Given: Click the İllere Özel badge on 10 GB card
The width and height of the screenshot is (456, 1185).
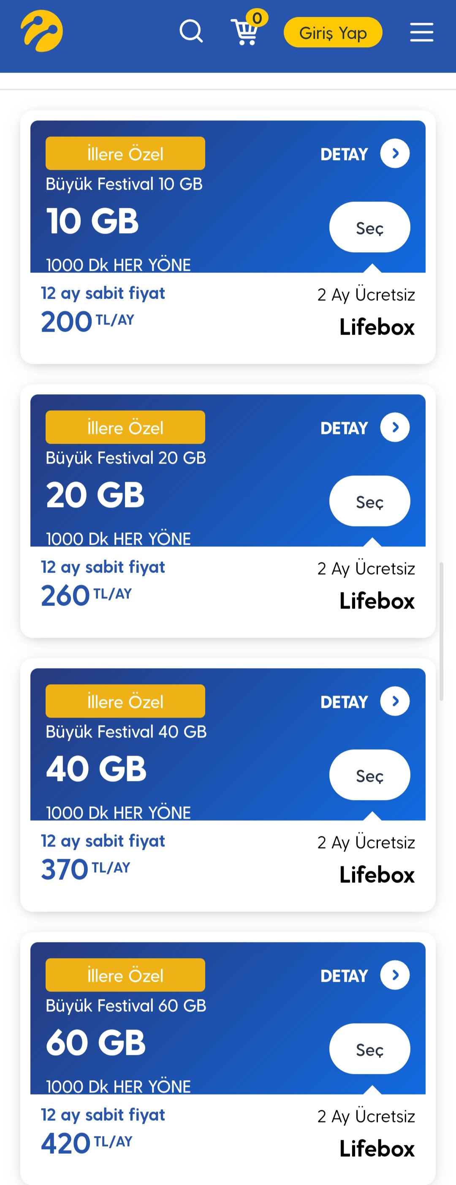Looking at the screenshot, I should 125,153.
